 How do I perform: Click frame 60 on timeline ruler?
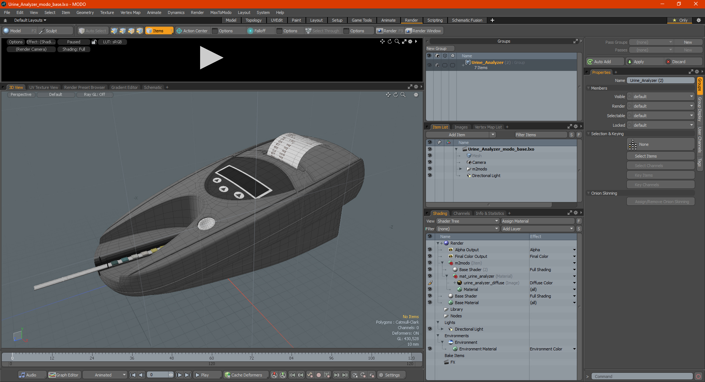[x=211, y=358]
